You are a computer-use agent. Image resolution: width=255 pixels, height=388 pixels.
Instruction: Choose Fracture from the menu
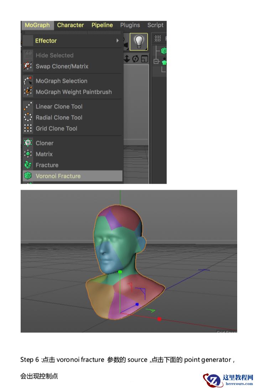[72, 165]
